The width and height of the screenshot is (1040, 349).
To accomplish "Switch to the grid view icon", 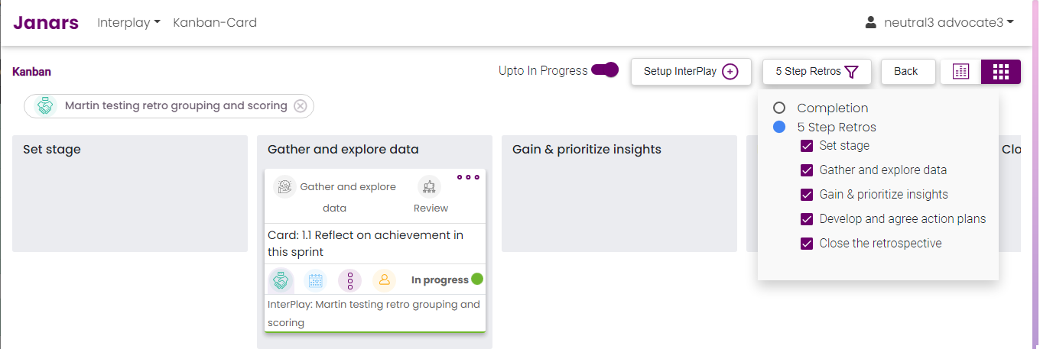I will point(1001,72).
